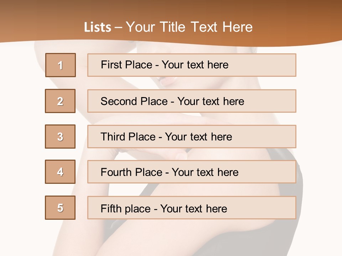
Task: Click the number 3 square
Action: [x=60, y=137]
